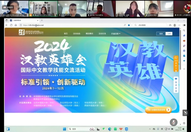Close the current browser tab
Viewport: 191px width, 132px height.
pyautogui.click(x=38, y=20)
